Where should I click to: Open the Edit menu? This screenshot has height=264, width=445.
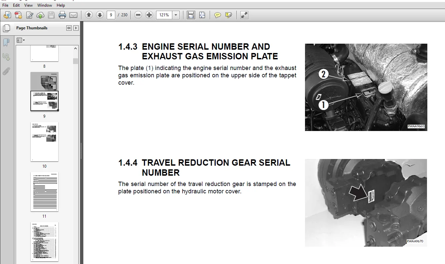[16, 5]
